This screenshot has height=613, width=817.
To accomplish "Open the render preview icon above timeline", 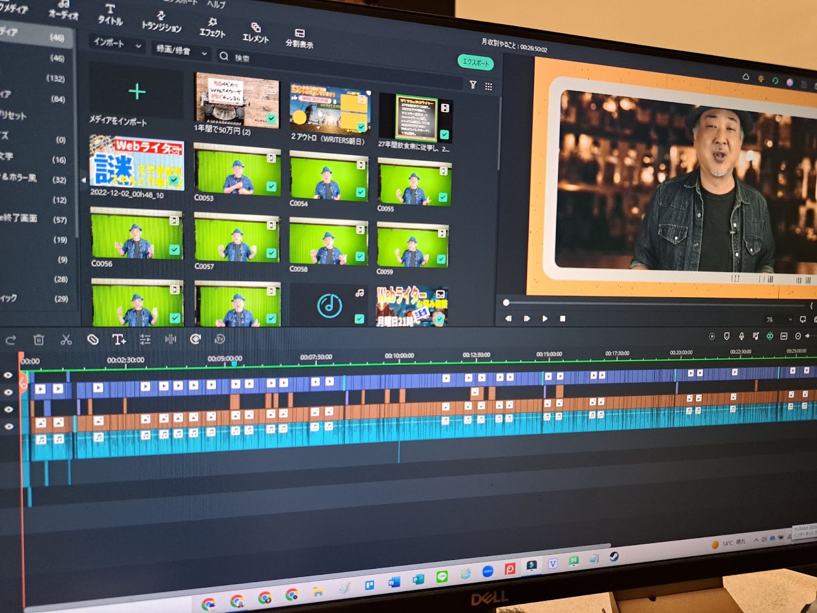I will point(712,336).
